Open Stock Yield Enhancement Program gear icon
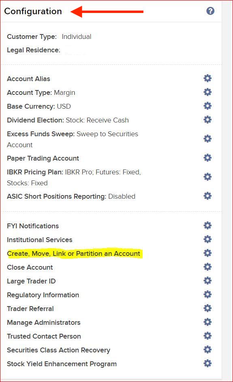This screenshot has width=233, height=382. pos(207,363)
